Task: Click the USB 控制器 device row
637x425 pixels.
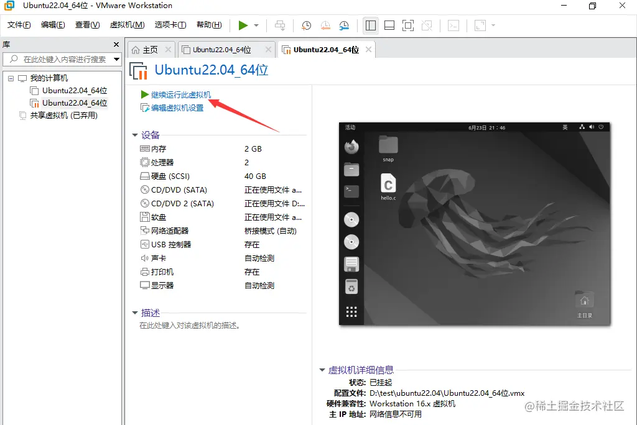Action: 223,244
